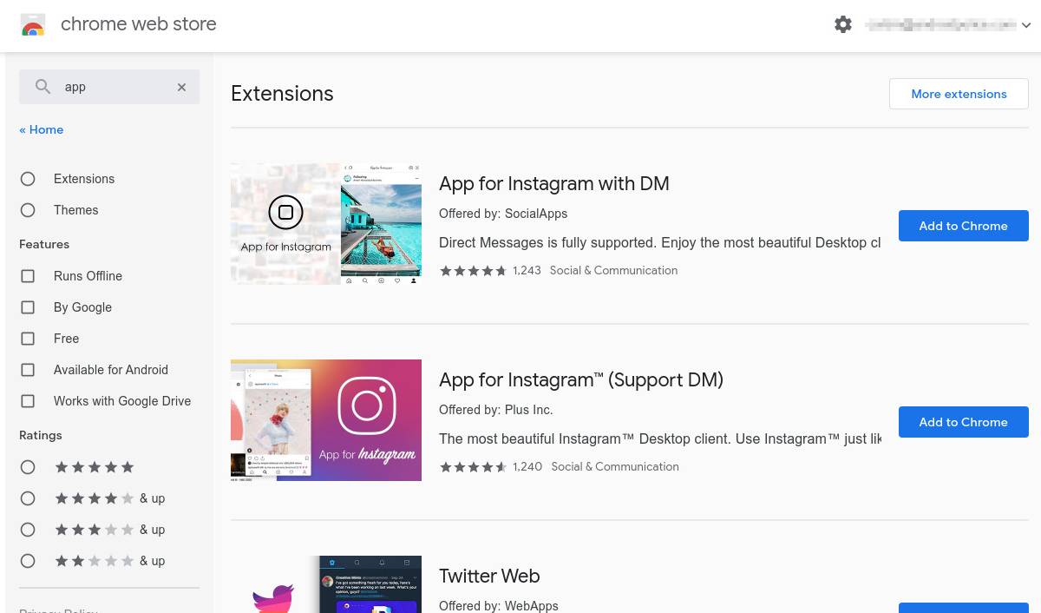Filter by five-star ratings only
The width and height of the screenshot is (1041, 613).
(x=28, y=467)
